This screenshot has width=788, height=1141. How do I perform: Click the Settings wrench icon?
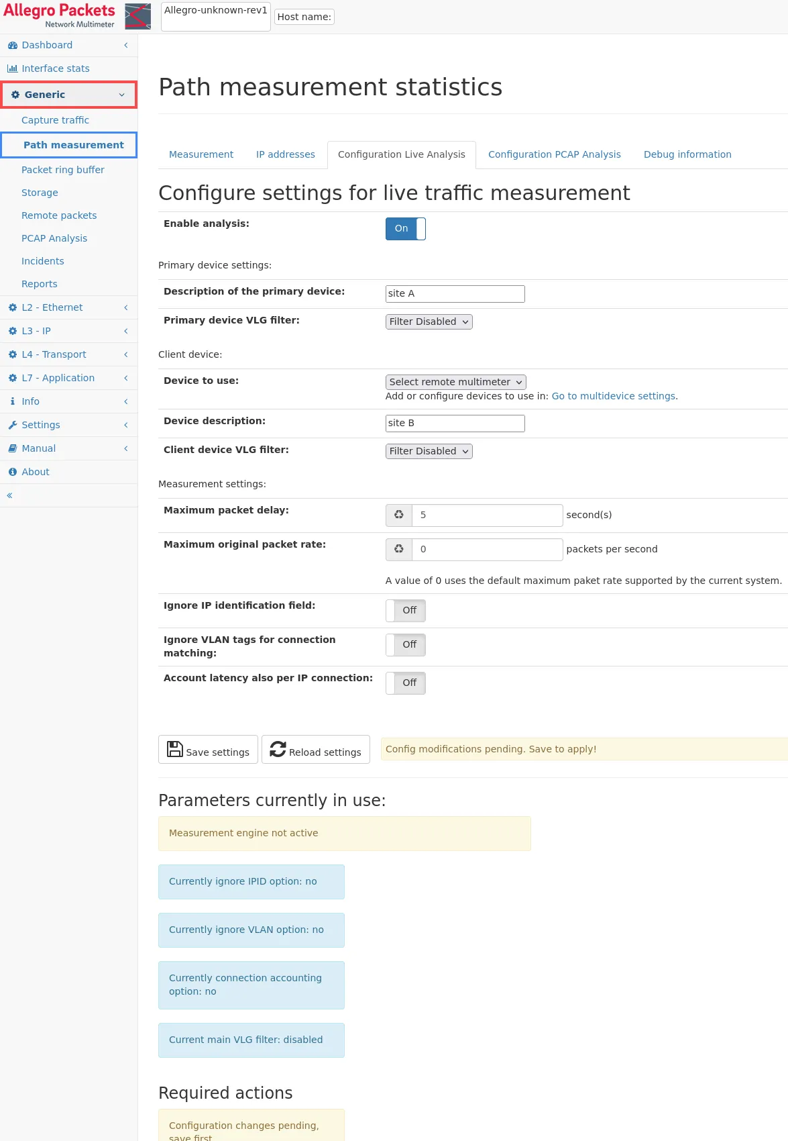coord(12,425)
